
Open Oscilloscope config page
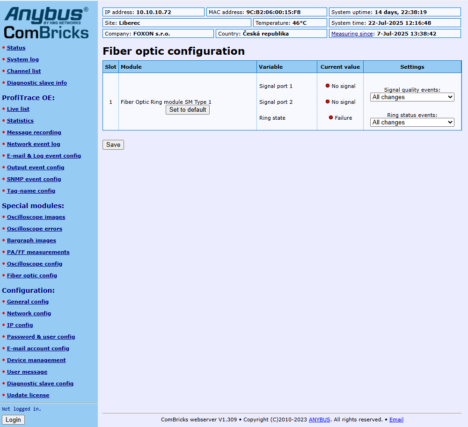[35, 264]
